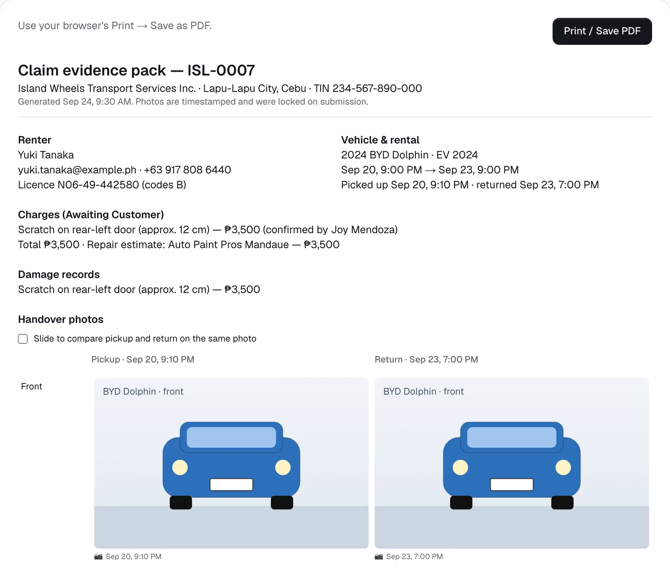Click the scratch charge line confirmed by Joy Mendoza

(x=208, y=230)
